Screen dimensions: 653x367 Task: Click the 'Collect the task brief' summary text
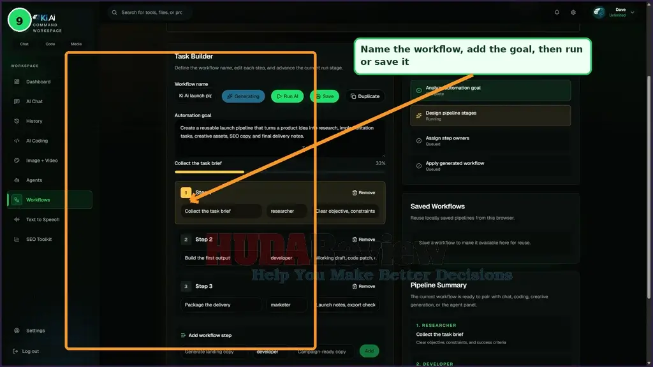pos(439,334)
